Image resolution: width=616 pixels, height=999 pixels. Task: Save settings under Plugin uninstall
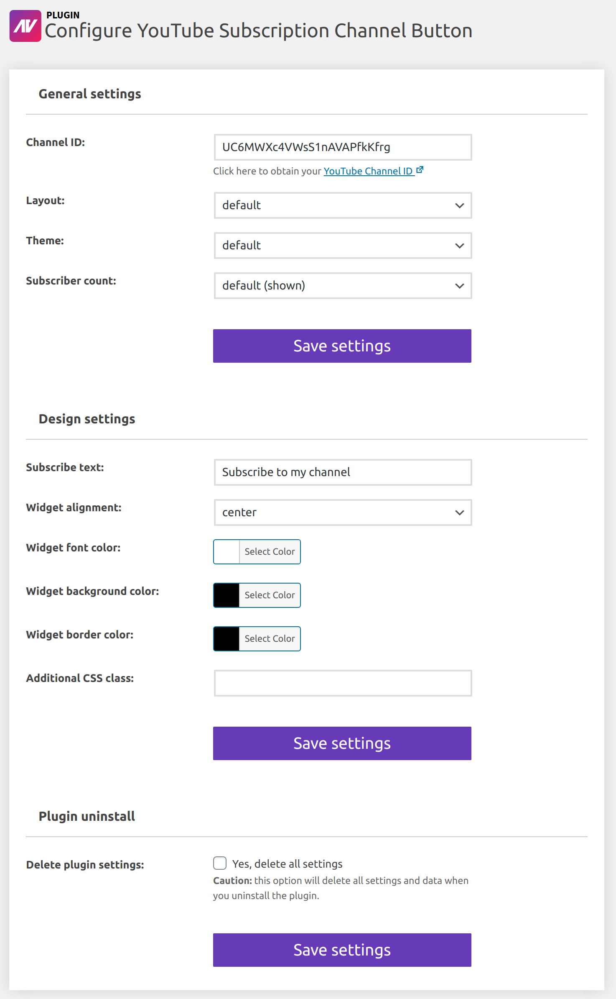click(342, 950)
